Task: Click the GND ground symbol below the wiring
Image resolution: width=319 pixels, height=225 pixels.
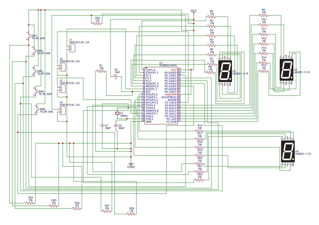Action: click(x=131, y=165)
